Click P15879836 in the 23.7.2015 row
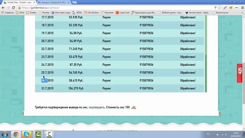The image size is (245, 138). [x=146, y=57]
